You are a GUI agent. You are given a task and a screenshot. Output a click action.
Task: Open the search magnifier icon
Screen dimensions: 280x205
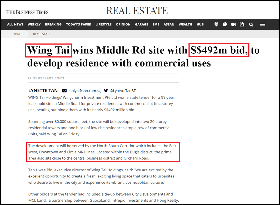click(251, 24)
